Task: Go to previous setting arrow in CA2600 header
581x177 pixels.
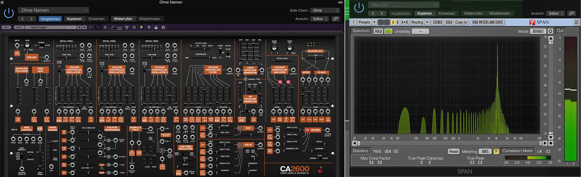Action: [x=22, y=19]
